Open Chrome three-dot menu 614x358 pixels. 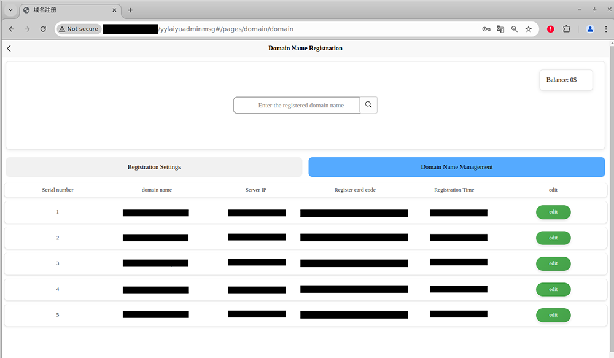pyautogui.click(x=605, y=29)
